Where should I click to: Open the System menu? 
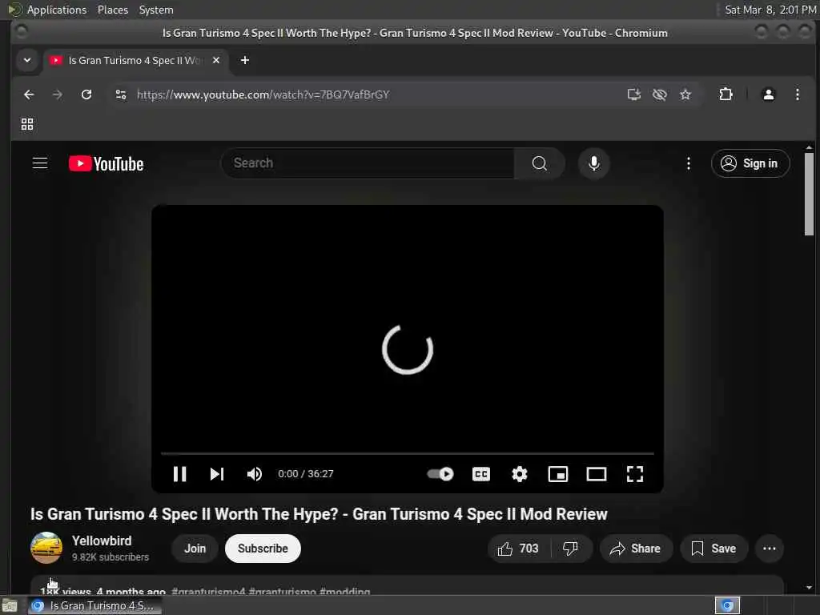(x=156, y=10)
